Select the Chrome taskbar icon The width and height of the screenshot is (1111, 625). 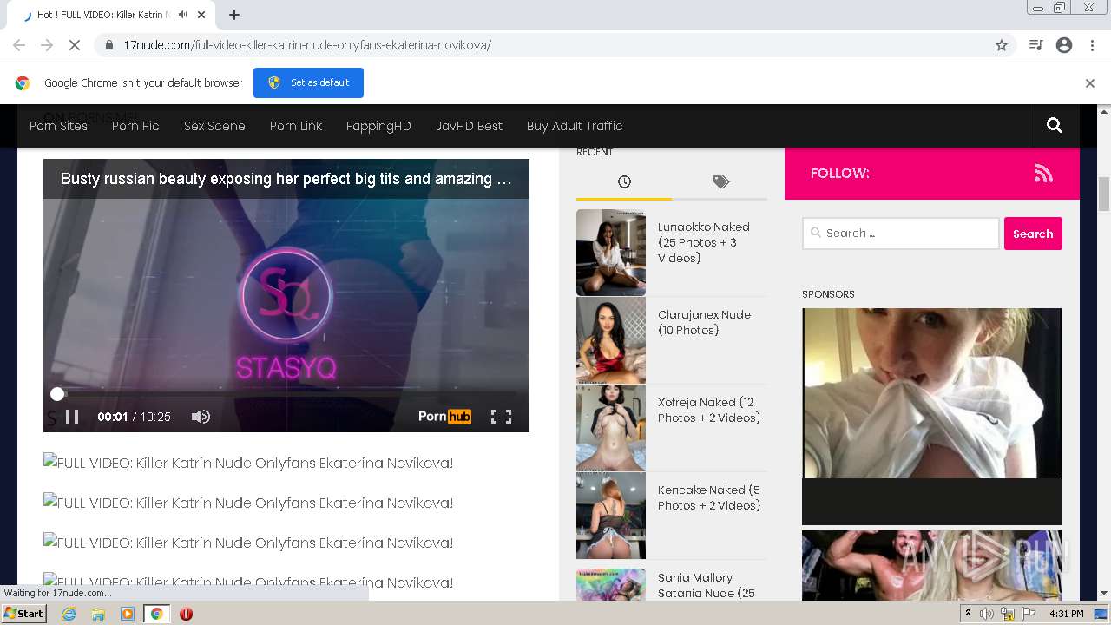(156, 614)
